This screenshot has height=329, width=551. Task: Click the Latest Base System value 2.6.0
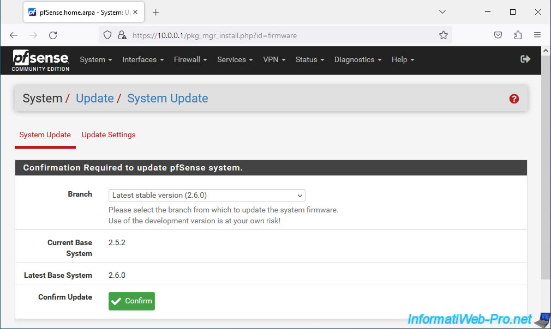(x=117, y=275)
